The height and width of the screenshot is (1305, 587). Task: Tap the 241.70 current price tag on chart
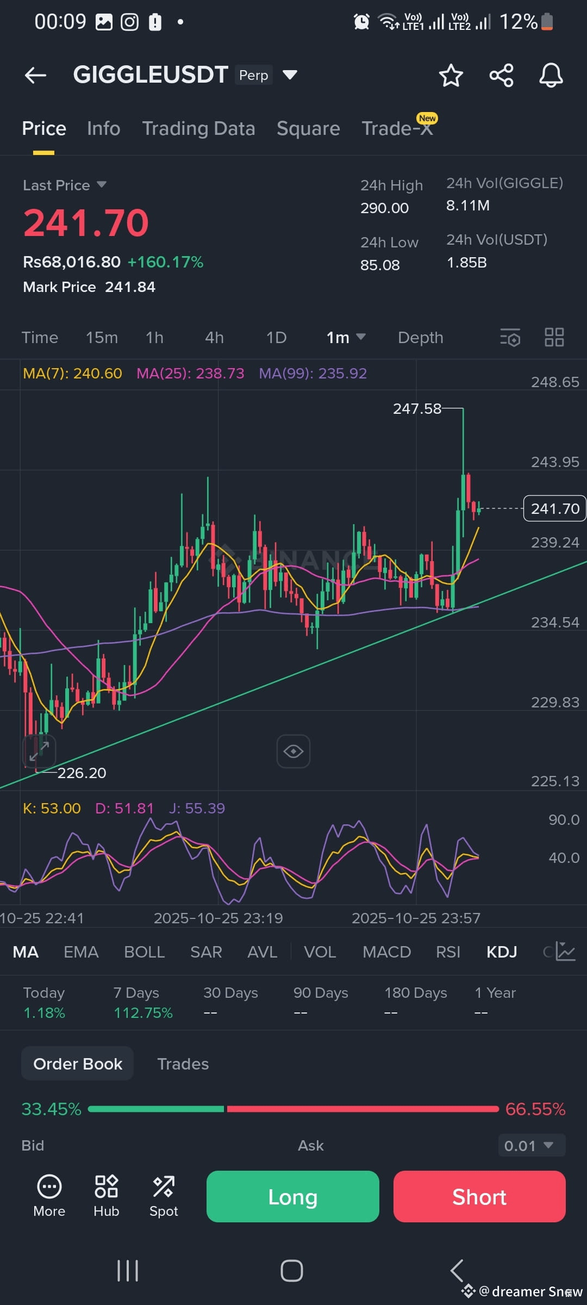tap(554, 508)
